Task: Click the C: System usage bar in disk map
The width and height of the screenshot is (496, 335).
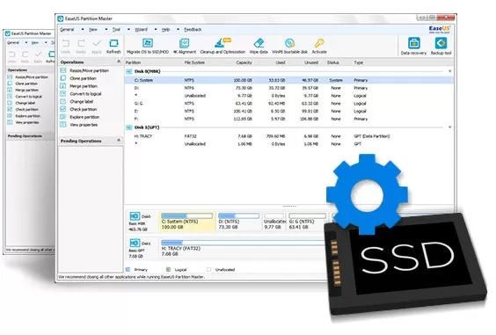Action: tap(186, 215)
